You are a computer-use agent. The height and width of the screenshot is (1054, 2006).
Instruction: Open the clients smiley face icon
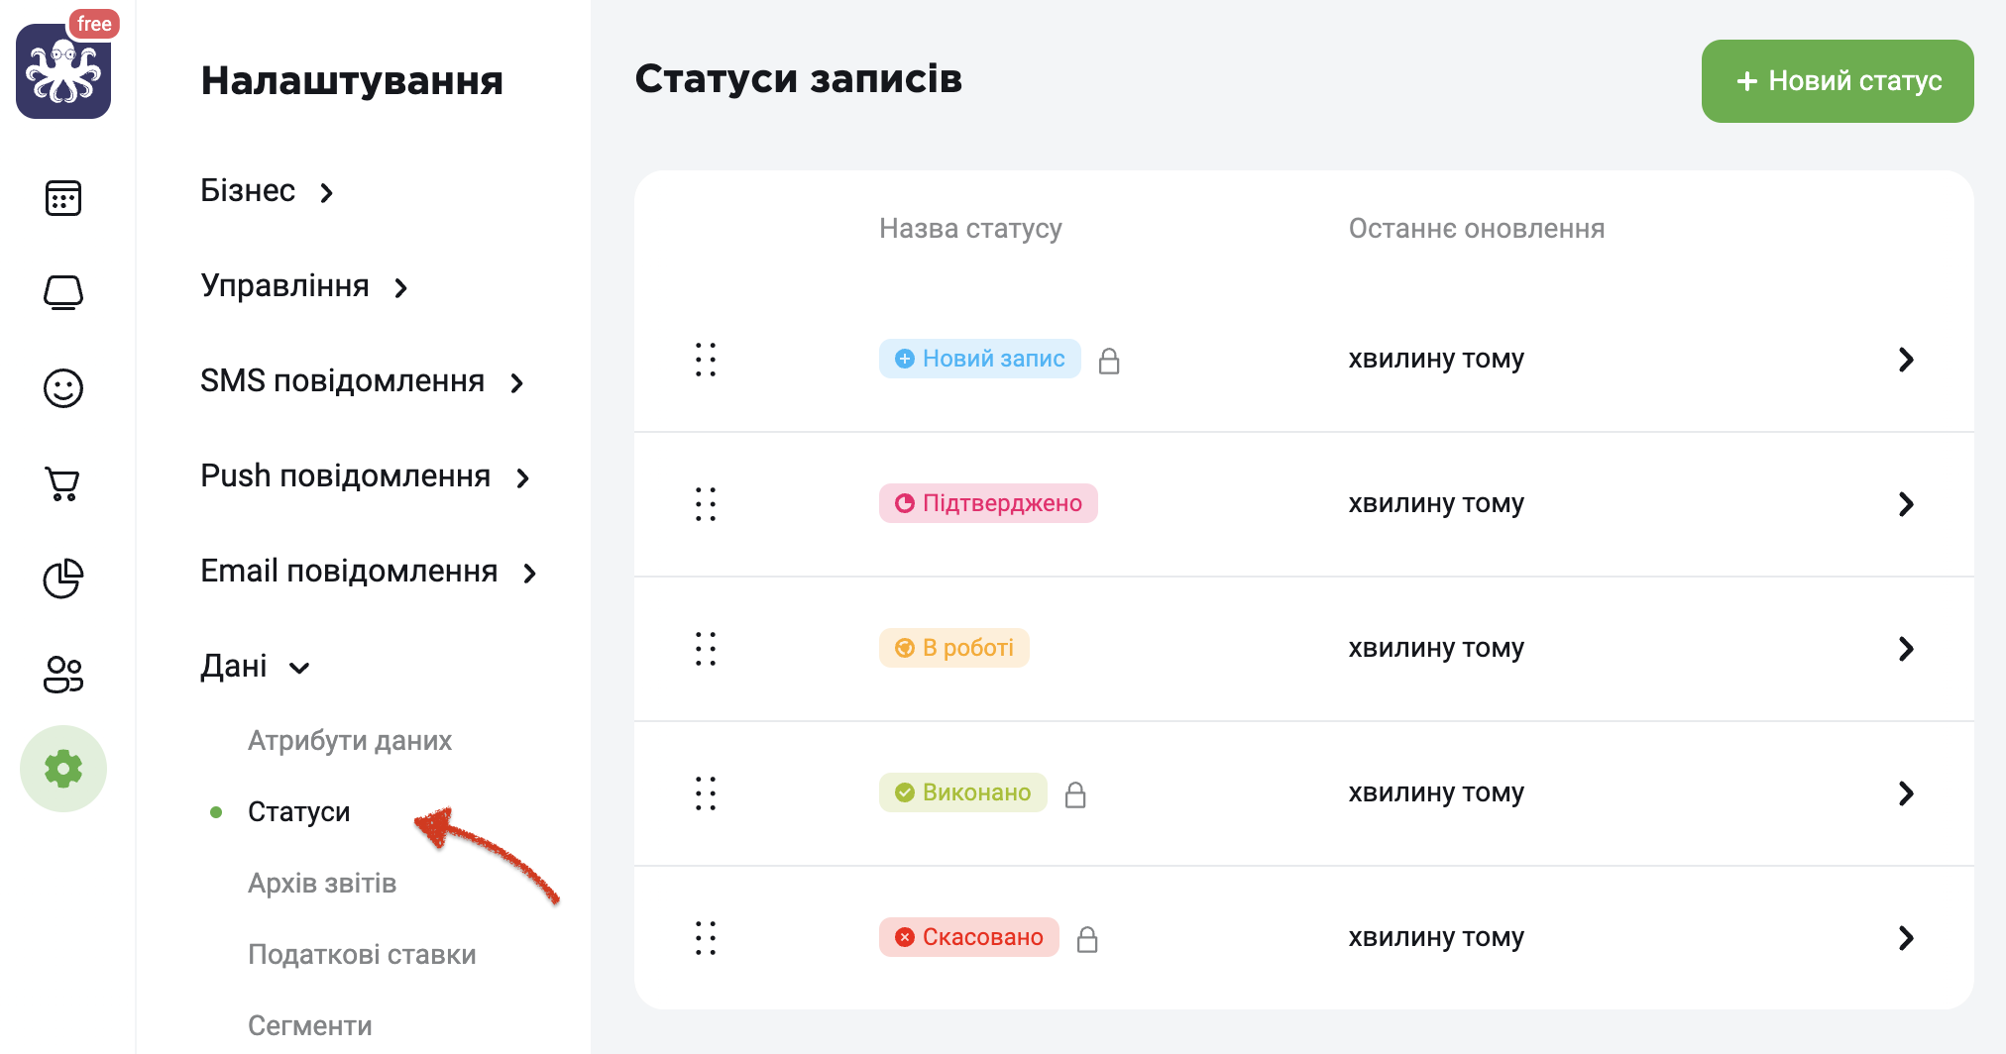(63, 388)
